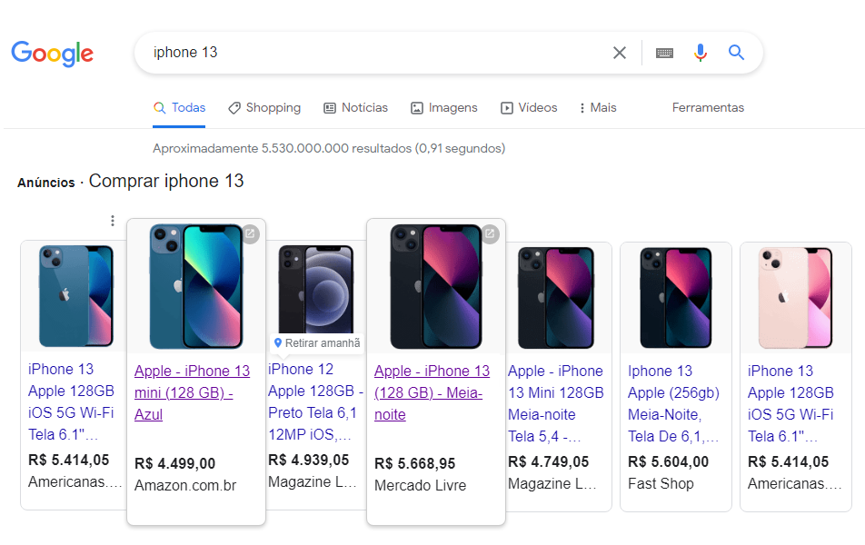The image size is (865, 545).
Task: Click the Google logo
Action: pos(53,54)
